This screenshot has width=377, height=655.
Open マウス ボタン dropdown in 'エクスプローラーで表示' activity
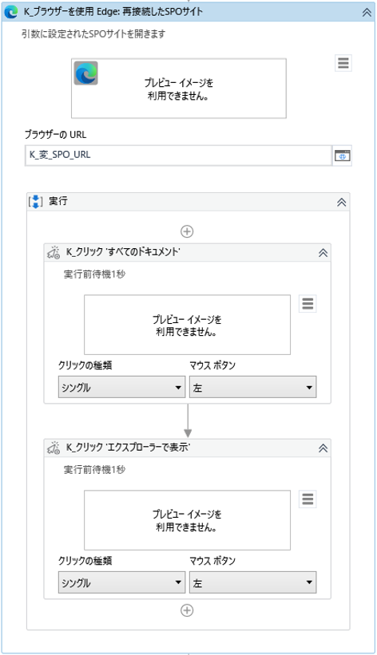pyautogui.click(x=252, y=582)
